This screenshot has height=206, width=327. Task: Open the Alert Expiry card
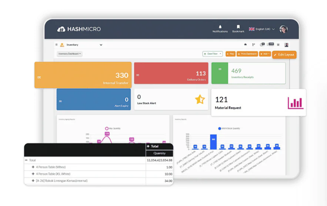[94, 99]
